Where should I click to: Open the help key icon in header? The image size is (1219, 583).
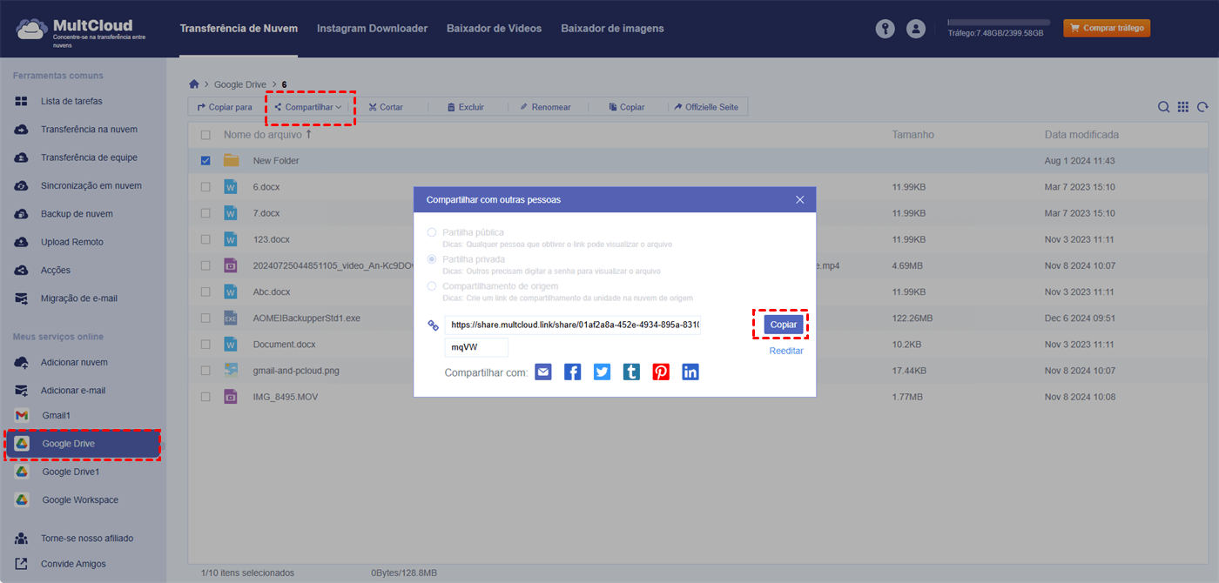pos(885,29)
